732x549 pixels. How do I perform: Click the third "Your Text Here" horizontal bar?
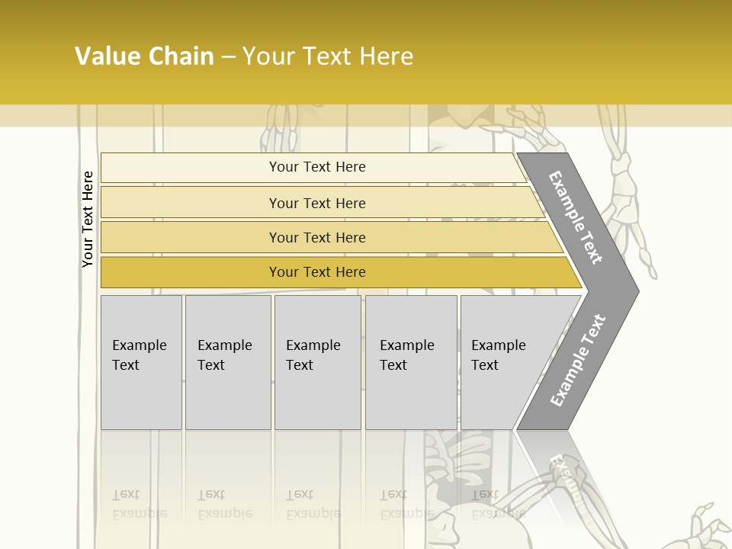coord(316,237)
